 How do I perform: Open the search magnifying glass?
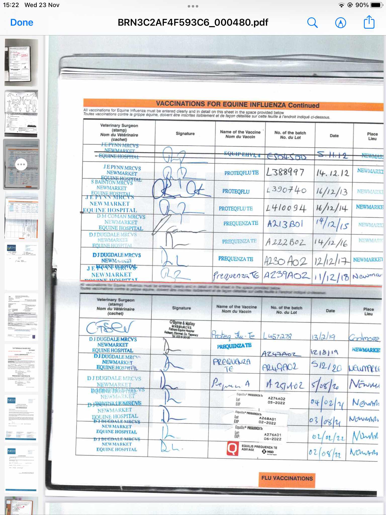312,23
